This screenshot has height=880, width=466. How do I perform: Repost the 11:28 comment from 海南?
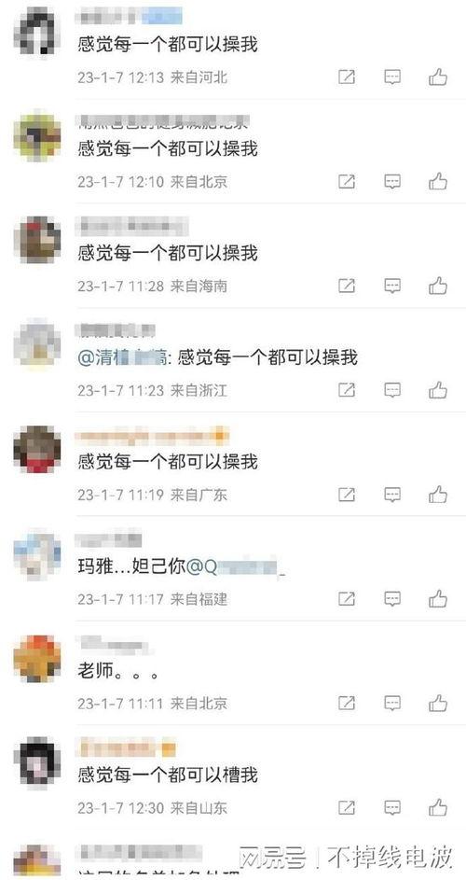[x=347, y=286]
